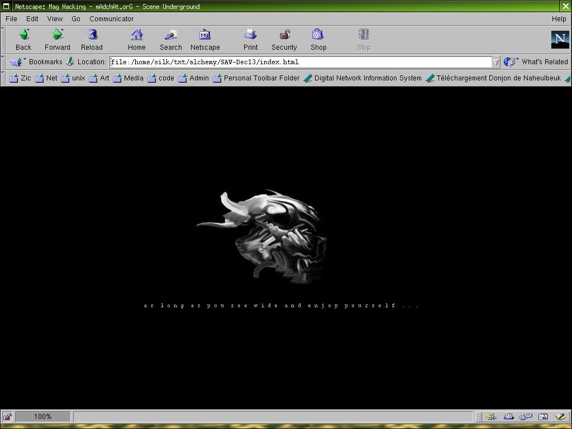
Task: Collapse the location toolbar grip handle
Action: pos(3,62)
